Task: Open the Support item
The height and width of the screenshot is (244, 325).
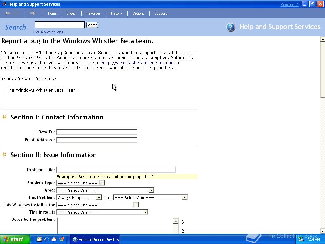Action: [161, 13]
